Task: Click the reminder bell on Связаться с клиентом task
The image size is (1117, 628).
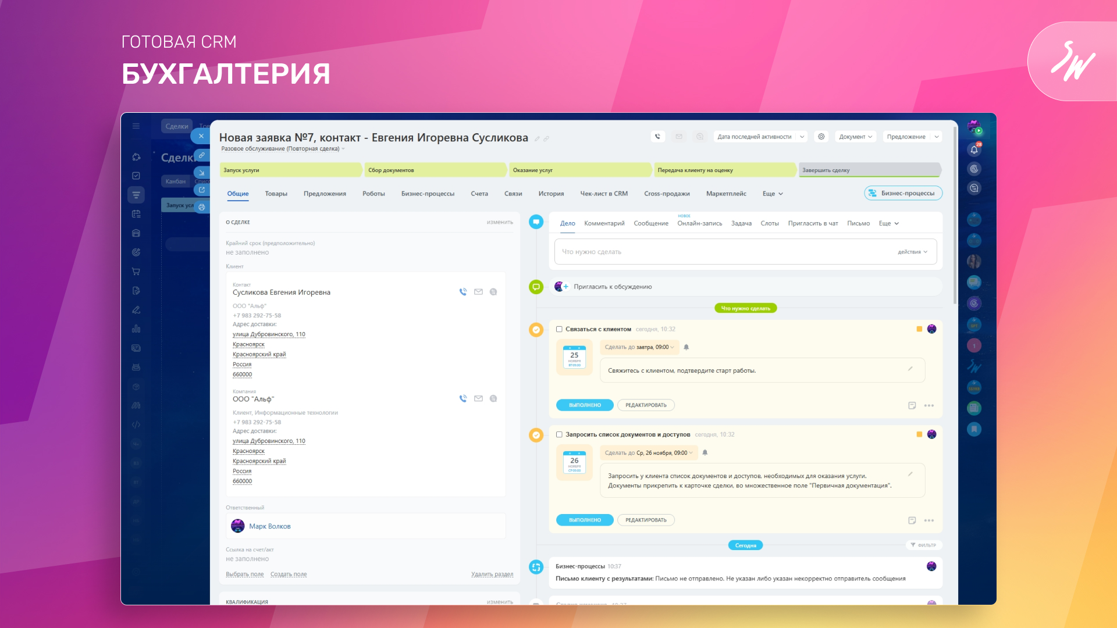Action: click(x=686, y=347)
